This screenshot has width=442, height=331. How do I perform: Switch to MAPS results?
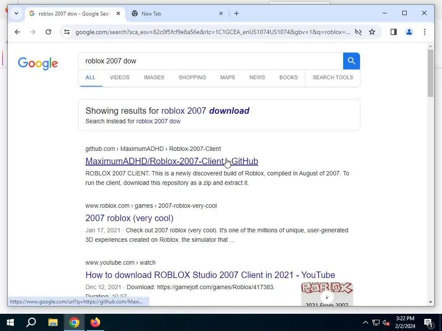click(227, 78)
